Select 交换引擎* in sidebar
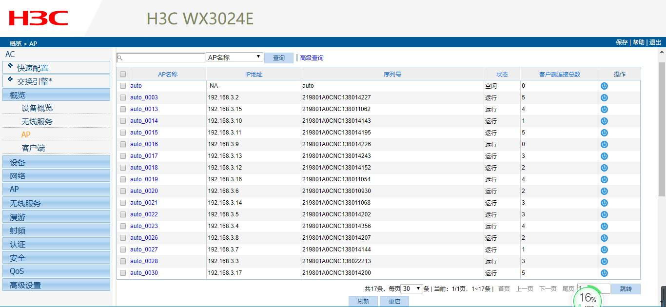The width and height of the screenshot is (666, 307). [57, 81]
